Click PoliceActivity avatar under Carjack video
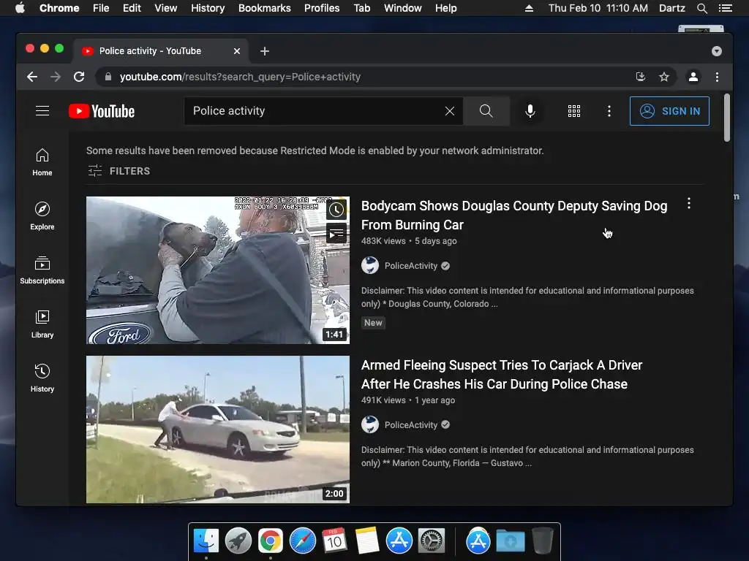The height and width of the screenshot is (561, 749). (x=369, y=424)
